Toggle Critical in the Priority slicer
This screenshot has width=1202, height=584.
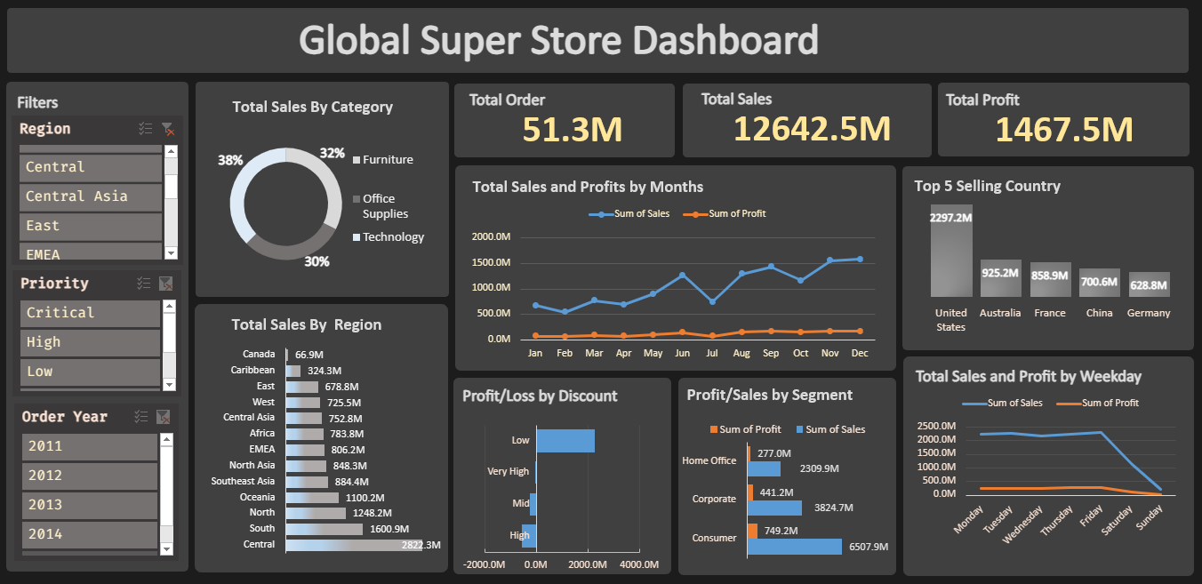click(x=89, y=313)
